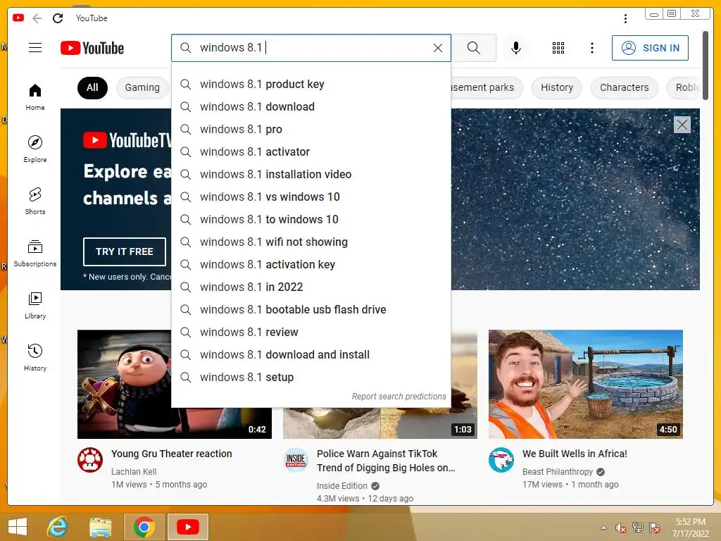Choose suggestion windows 8.1 download
The width and height of the screenshot is (721, 541).
(311, 107)
